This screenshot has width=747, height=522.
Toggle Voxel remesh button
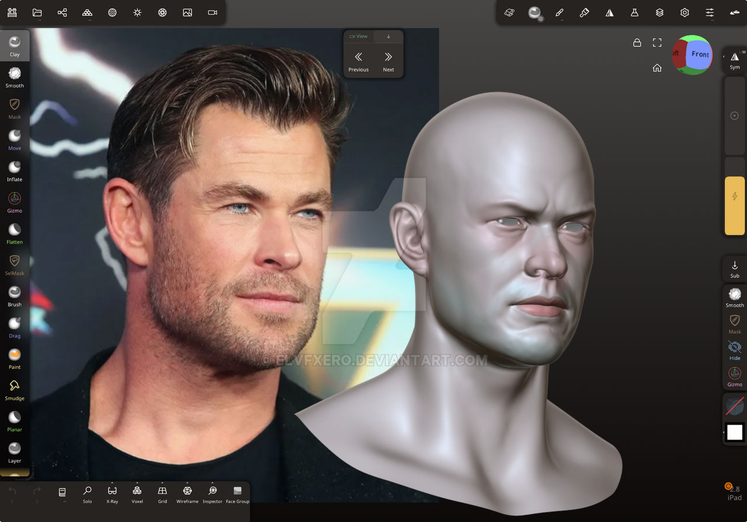click(137, 494)
